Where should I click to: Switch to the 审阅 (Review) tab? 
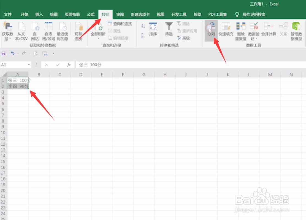[x=120, y=14]
